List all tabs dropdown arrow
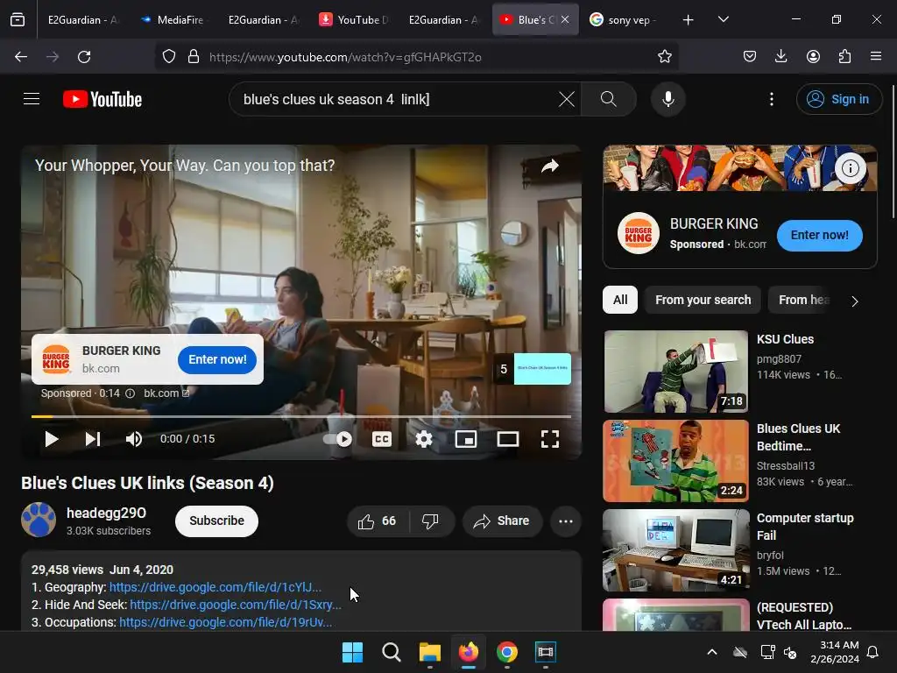The image size is (897, 673). (x=724, y=20)
